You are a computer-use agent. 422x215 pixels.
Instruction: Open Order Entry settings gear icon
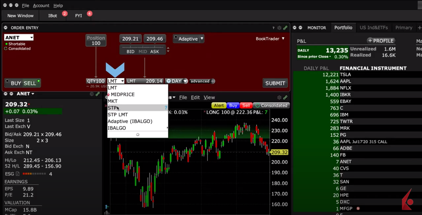279,28
